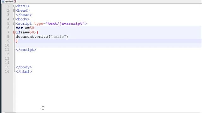The width and height of the screenshot is (202, 113).
Task: Collapse the if block fold marker on line 7
Action: coord(14,32)
